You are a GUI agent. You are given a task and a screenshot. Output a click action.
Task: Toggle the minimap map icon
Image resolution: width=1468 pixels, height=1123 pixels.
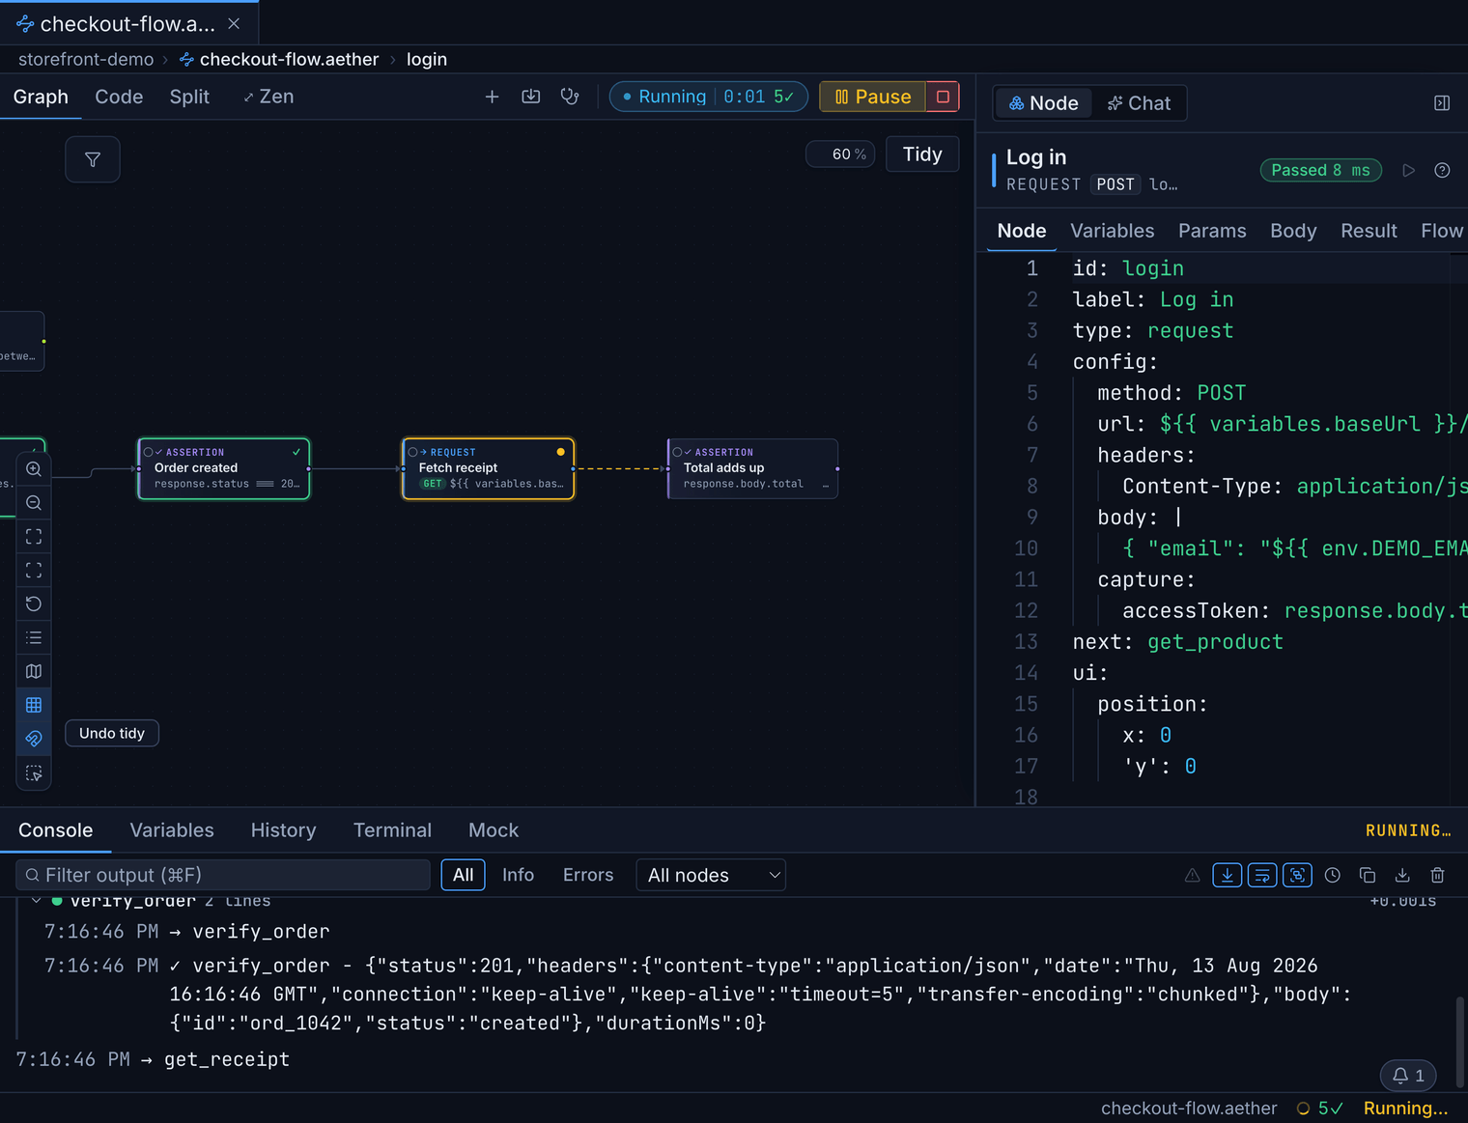[34, 671]
